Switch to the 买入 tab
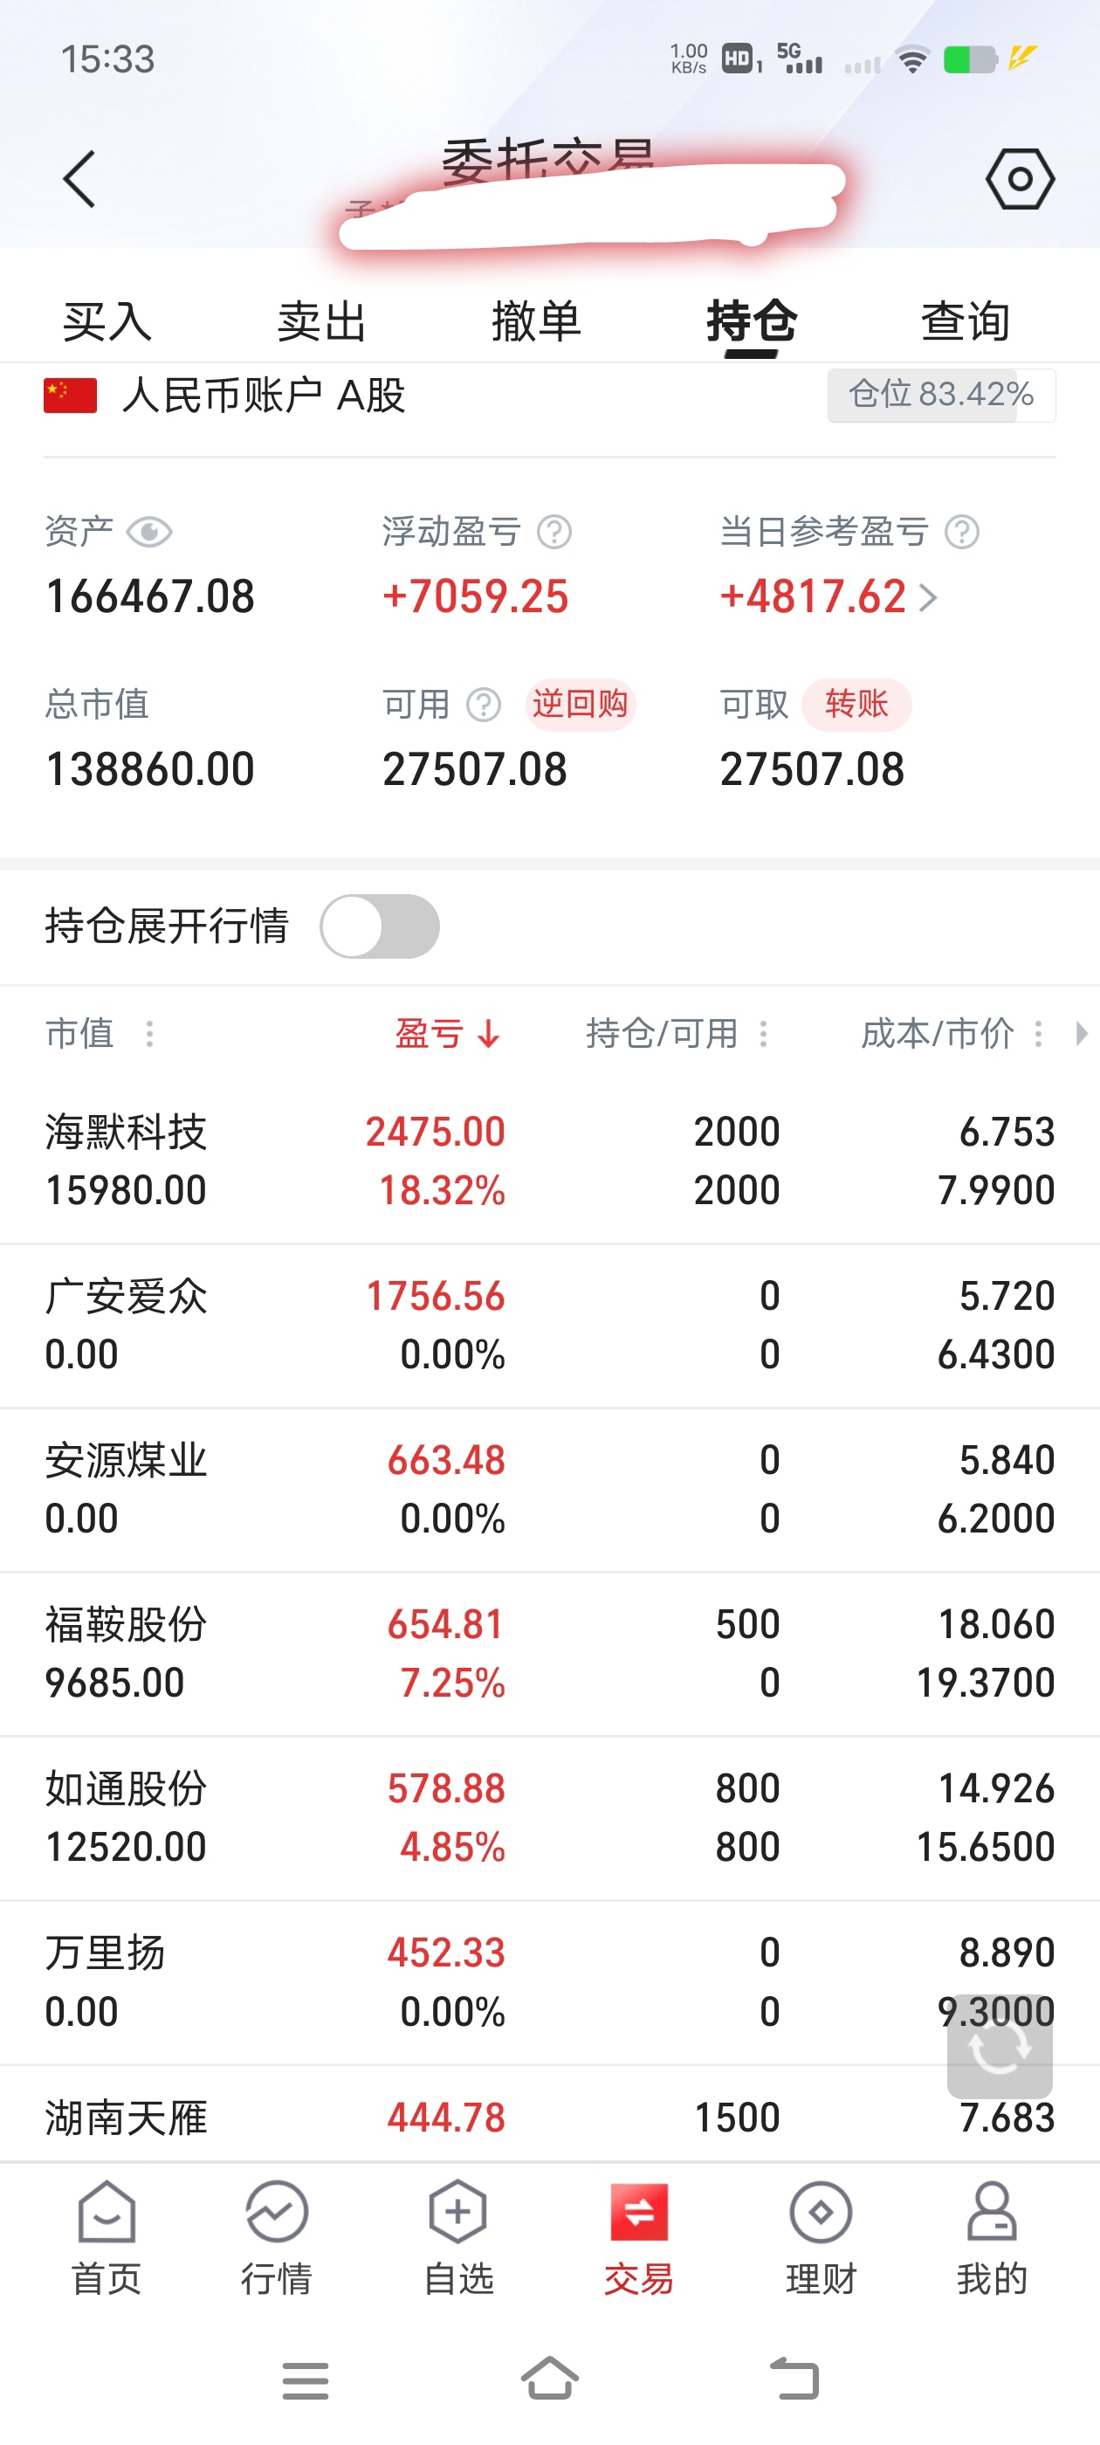Viewport: 1100px width, 2445px height. coord(107,320)
